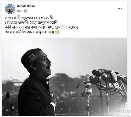131x117 pixels.
Task: Click post line starting "সাত কোটি জনতার"
Action: pyautogui.click(x=29, y=18)
